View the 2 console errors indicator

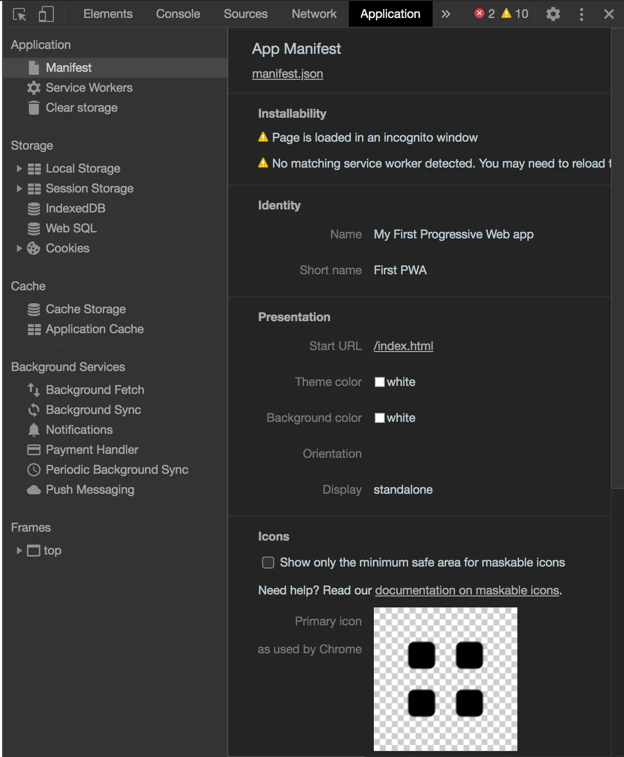484,13
